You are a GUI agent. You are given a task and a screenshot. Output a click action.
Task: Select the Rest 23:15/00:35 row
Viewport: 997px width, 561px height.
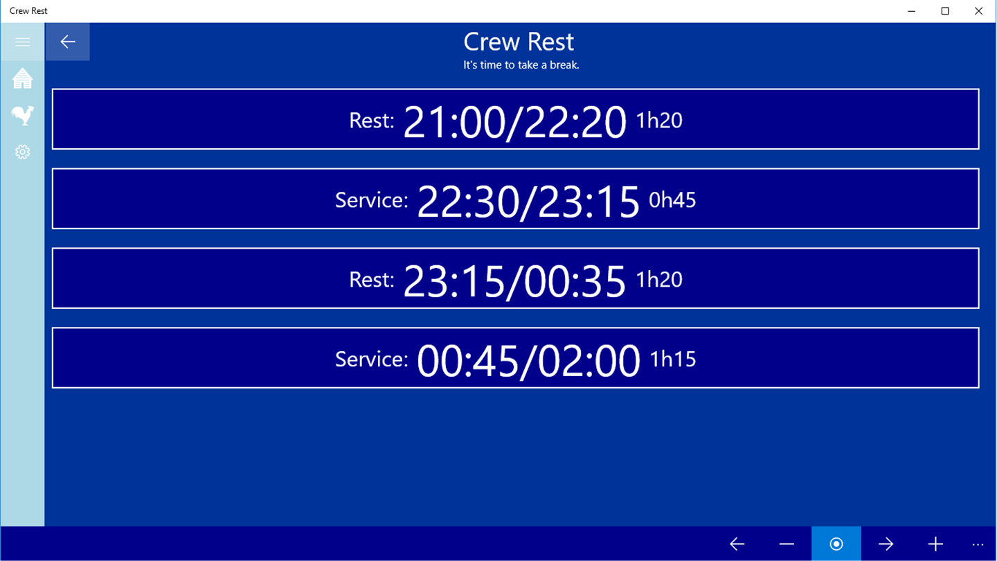(515, 278)
